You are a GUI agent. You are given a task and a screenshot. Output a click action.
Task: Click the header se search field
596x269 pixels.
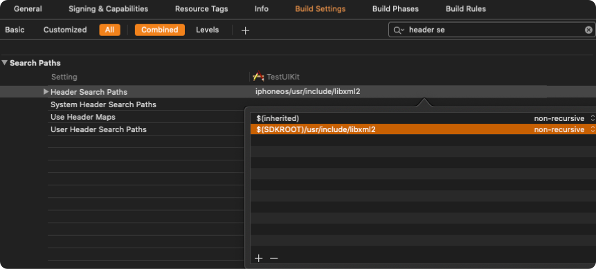pos(494,30)
